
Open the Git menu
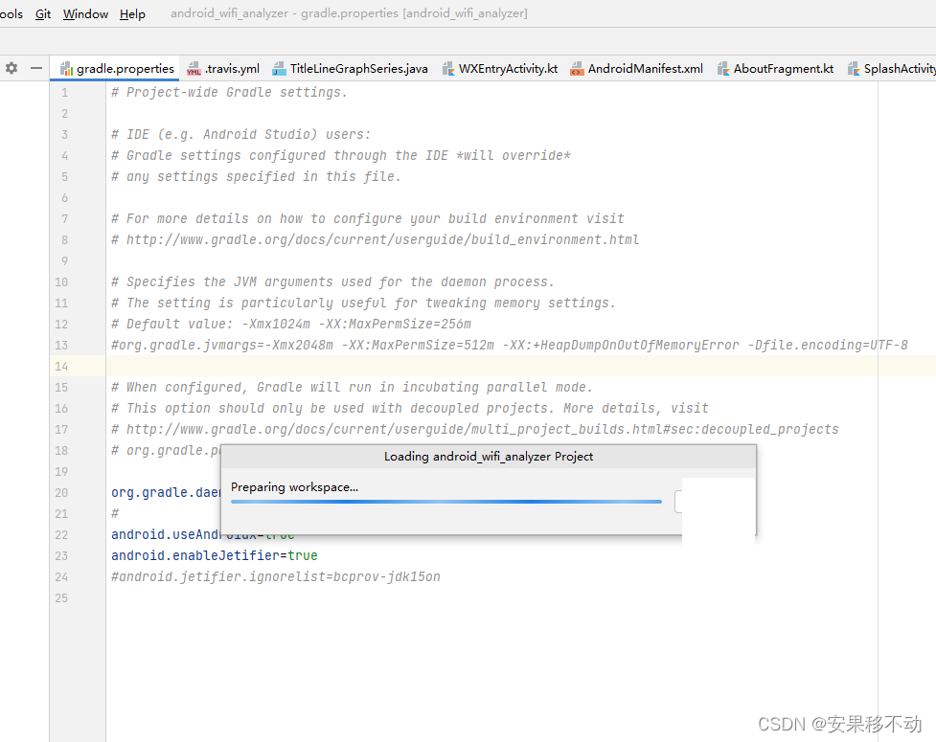[42, 13]
